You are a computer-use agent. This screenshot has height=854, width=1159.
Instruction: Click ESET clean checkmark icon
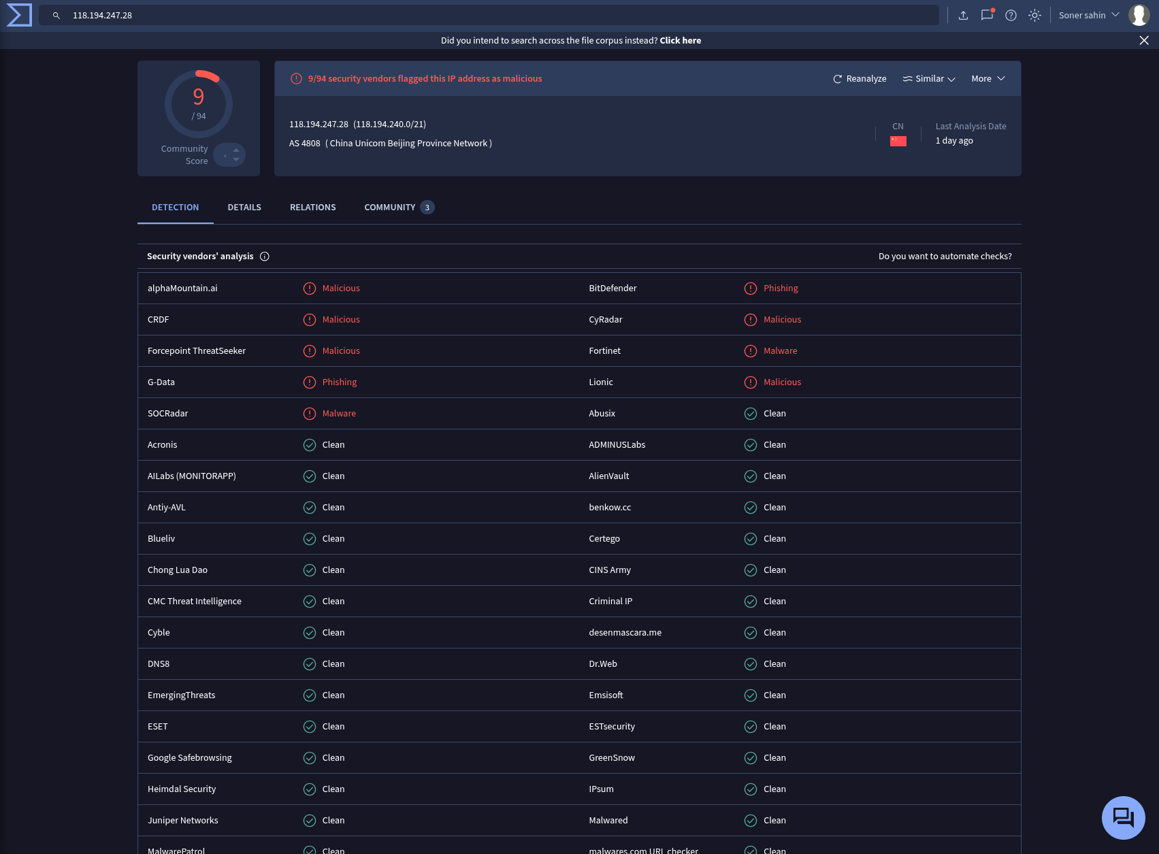(310, 727)
